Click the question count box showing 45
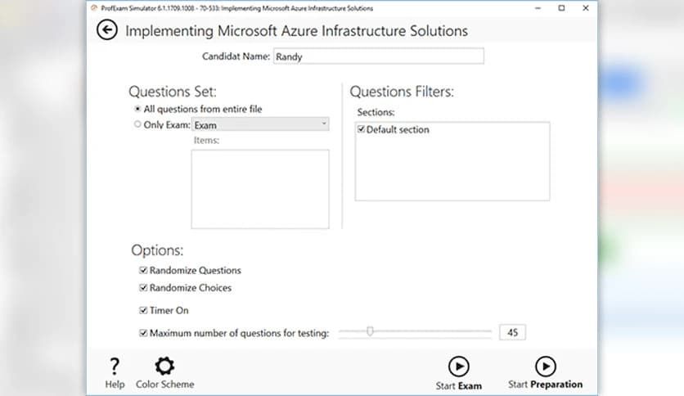The image size is (684, 396). tap(513, 332)
